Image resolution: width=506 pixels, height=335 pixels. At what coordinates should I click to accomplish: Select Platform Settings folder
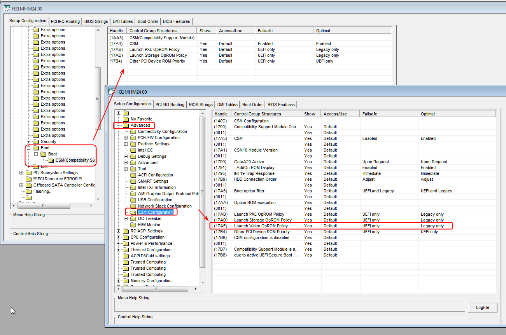[x=154, y=144]
